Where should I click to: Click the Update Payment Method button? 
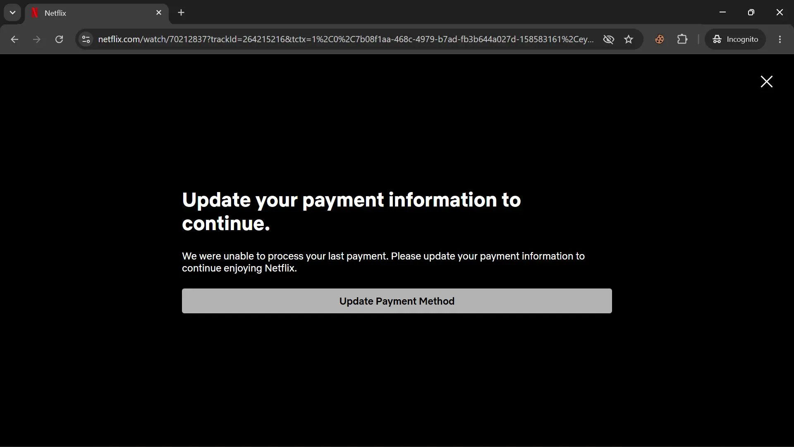[x=397, y=301]
